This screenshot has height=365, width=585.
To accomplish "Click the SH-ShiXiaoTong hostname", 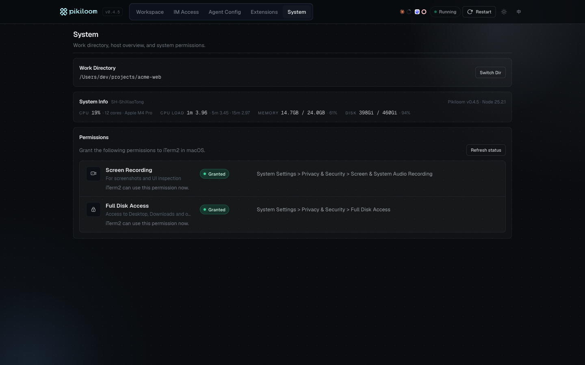I will click(x=128, y=102).
